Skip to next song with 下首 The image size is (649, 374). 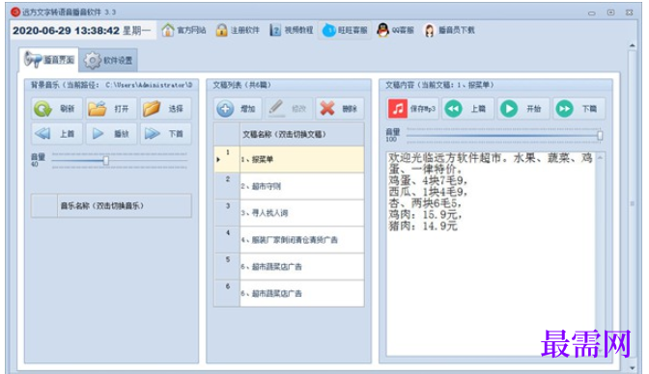[165, 133]
